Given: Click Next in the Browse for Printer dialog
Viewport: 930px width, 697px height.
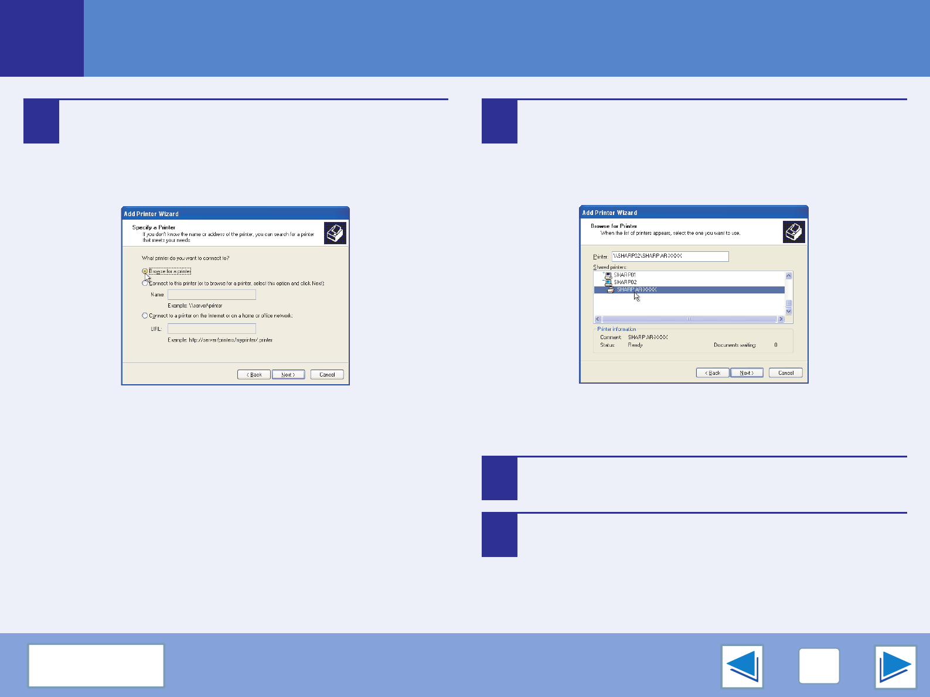Looking at the screenshot, I should pos(747,373).
